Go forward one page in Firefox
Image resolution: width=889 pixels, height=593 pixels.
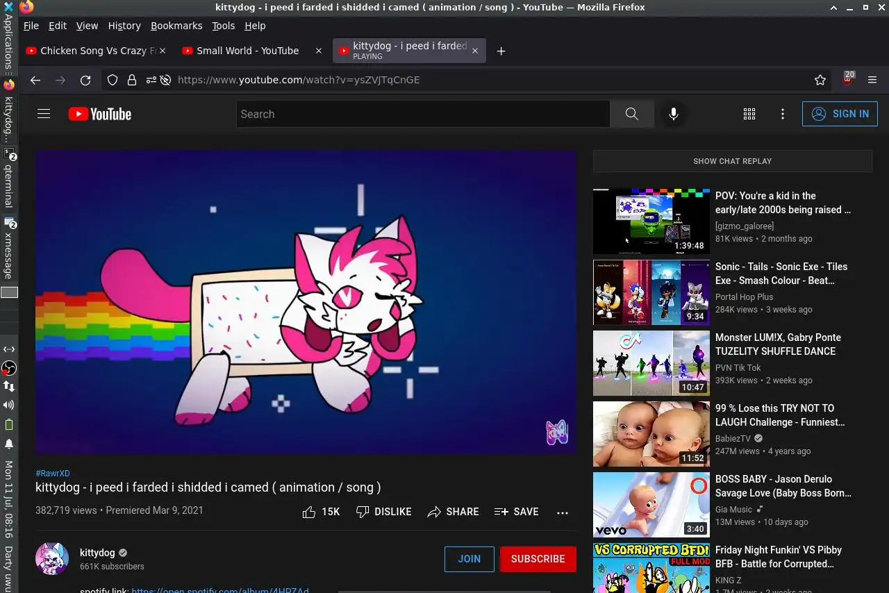click(x=60, y=80)
